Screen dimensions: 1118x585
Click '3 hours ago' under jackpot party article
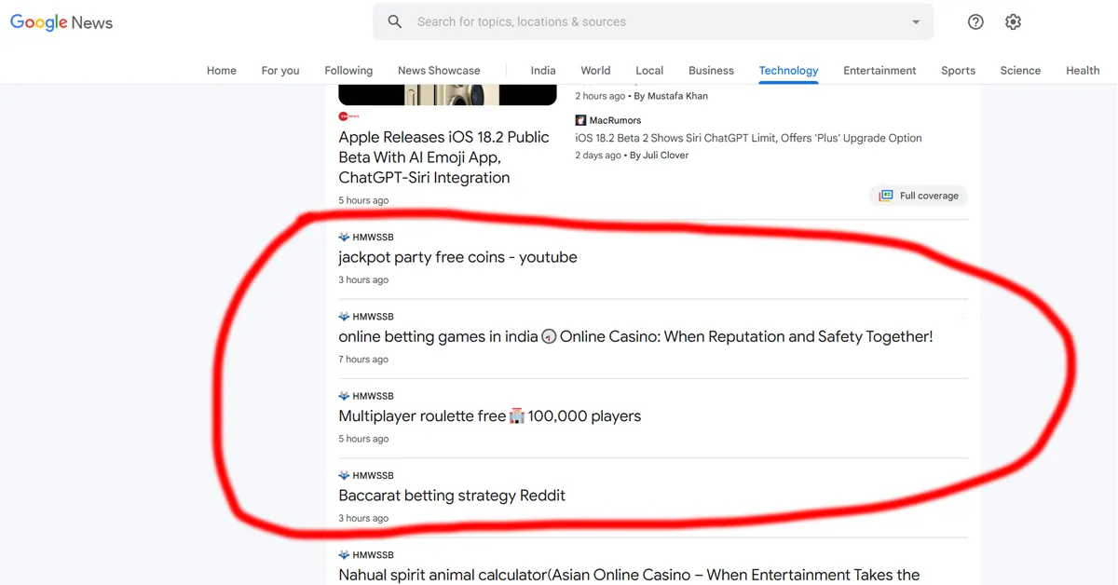coord(363,279)
